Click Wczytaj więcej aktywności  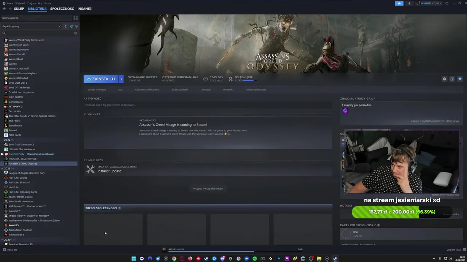coord(208,188)
